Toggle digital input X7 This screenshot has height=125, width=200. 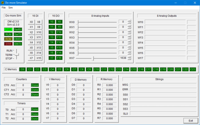tap(31, 58)
